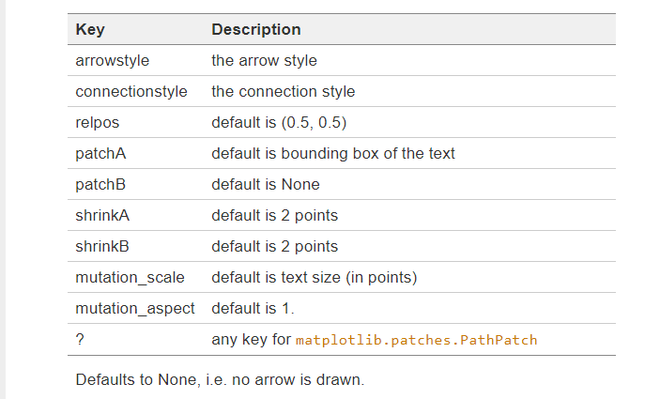Click "default is text size (in points)"
Screen dimensions: 660x399
[314, 278]
